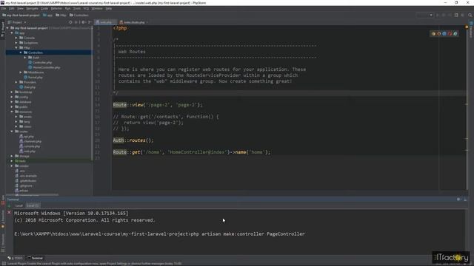Expand the vendor folder
The width and height of the screenshot is (474, 266).
click(12, 166)
